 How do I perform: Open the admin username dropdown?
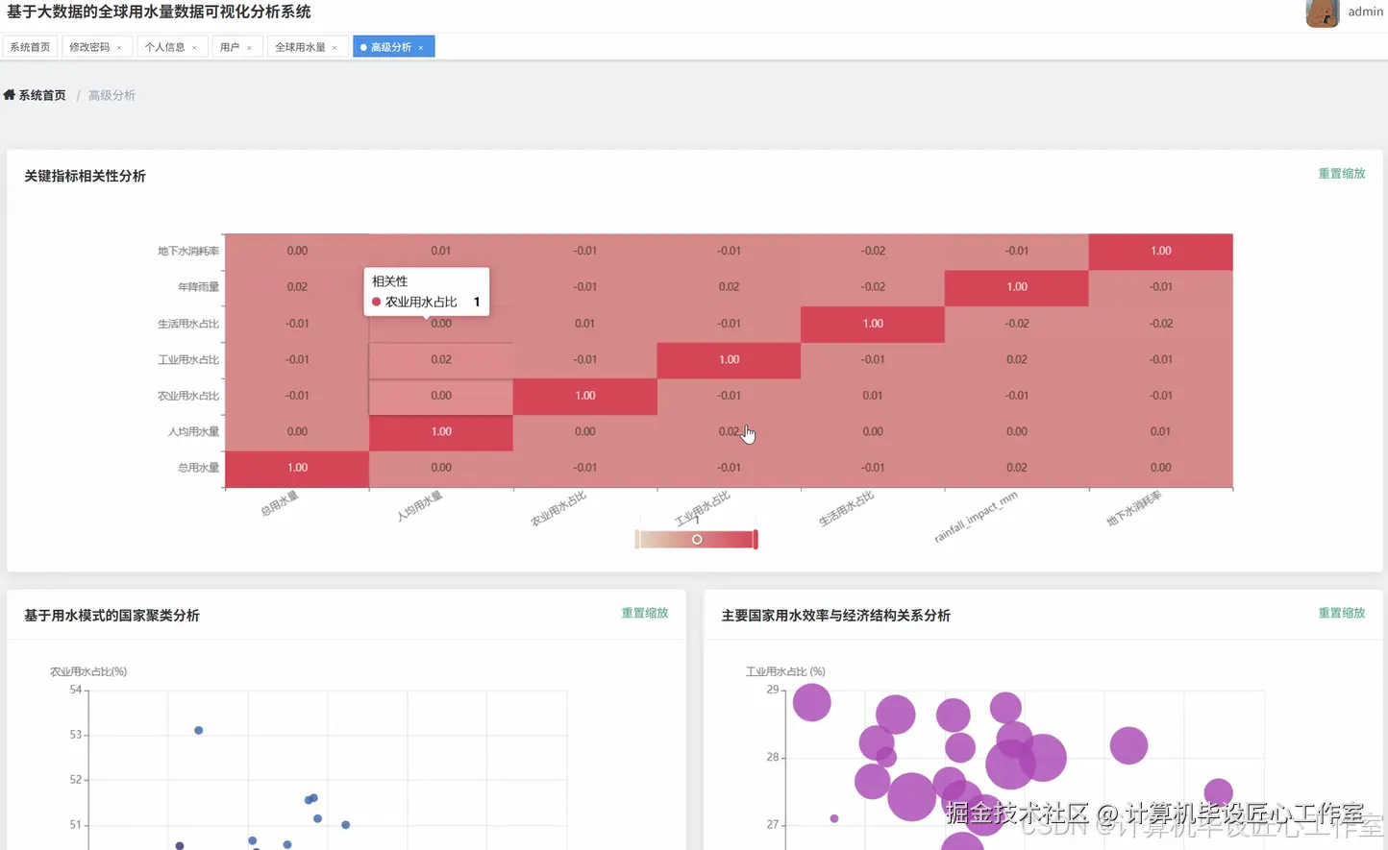(x=1365, y=12)
